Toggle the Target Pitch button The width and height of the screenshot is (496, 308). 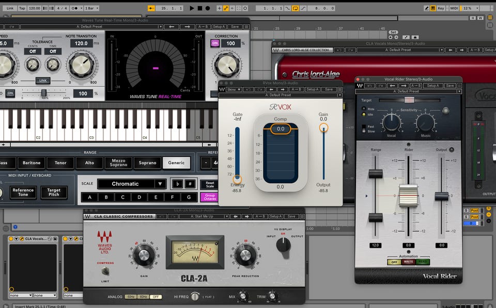(54, 192)
